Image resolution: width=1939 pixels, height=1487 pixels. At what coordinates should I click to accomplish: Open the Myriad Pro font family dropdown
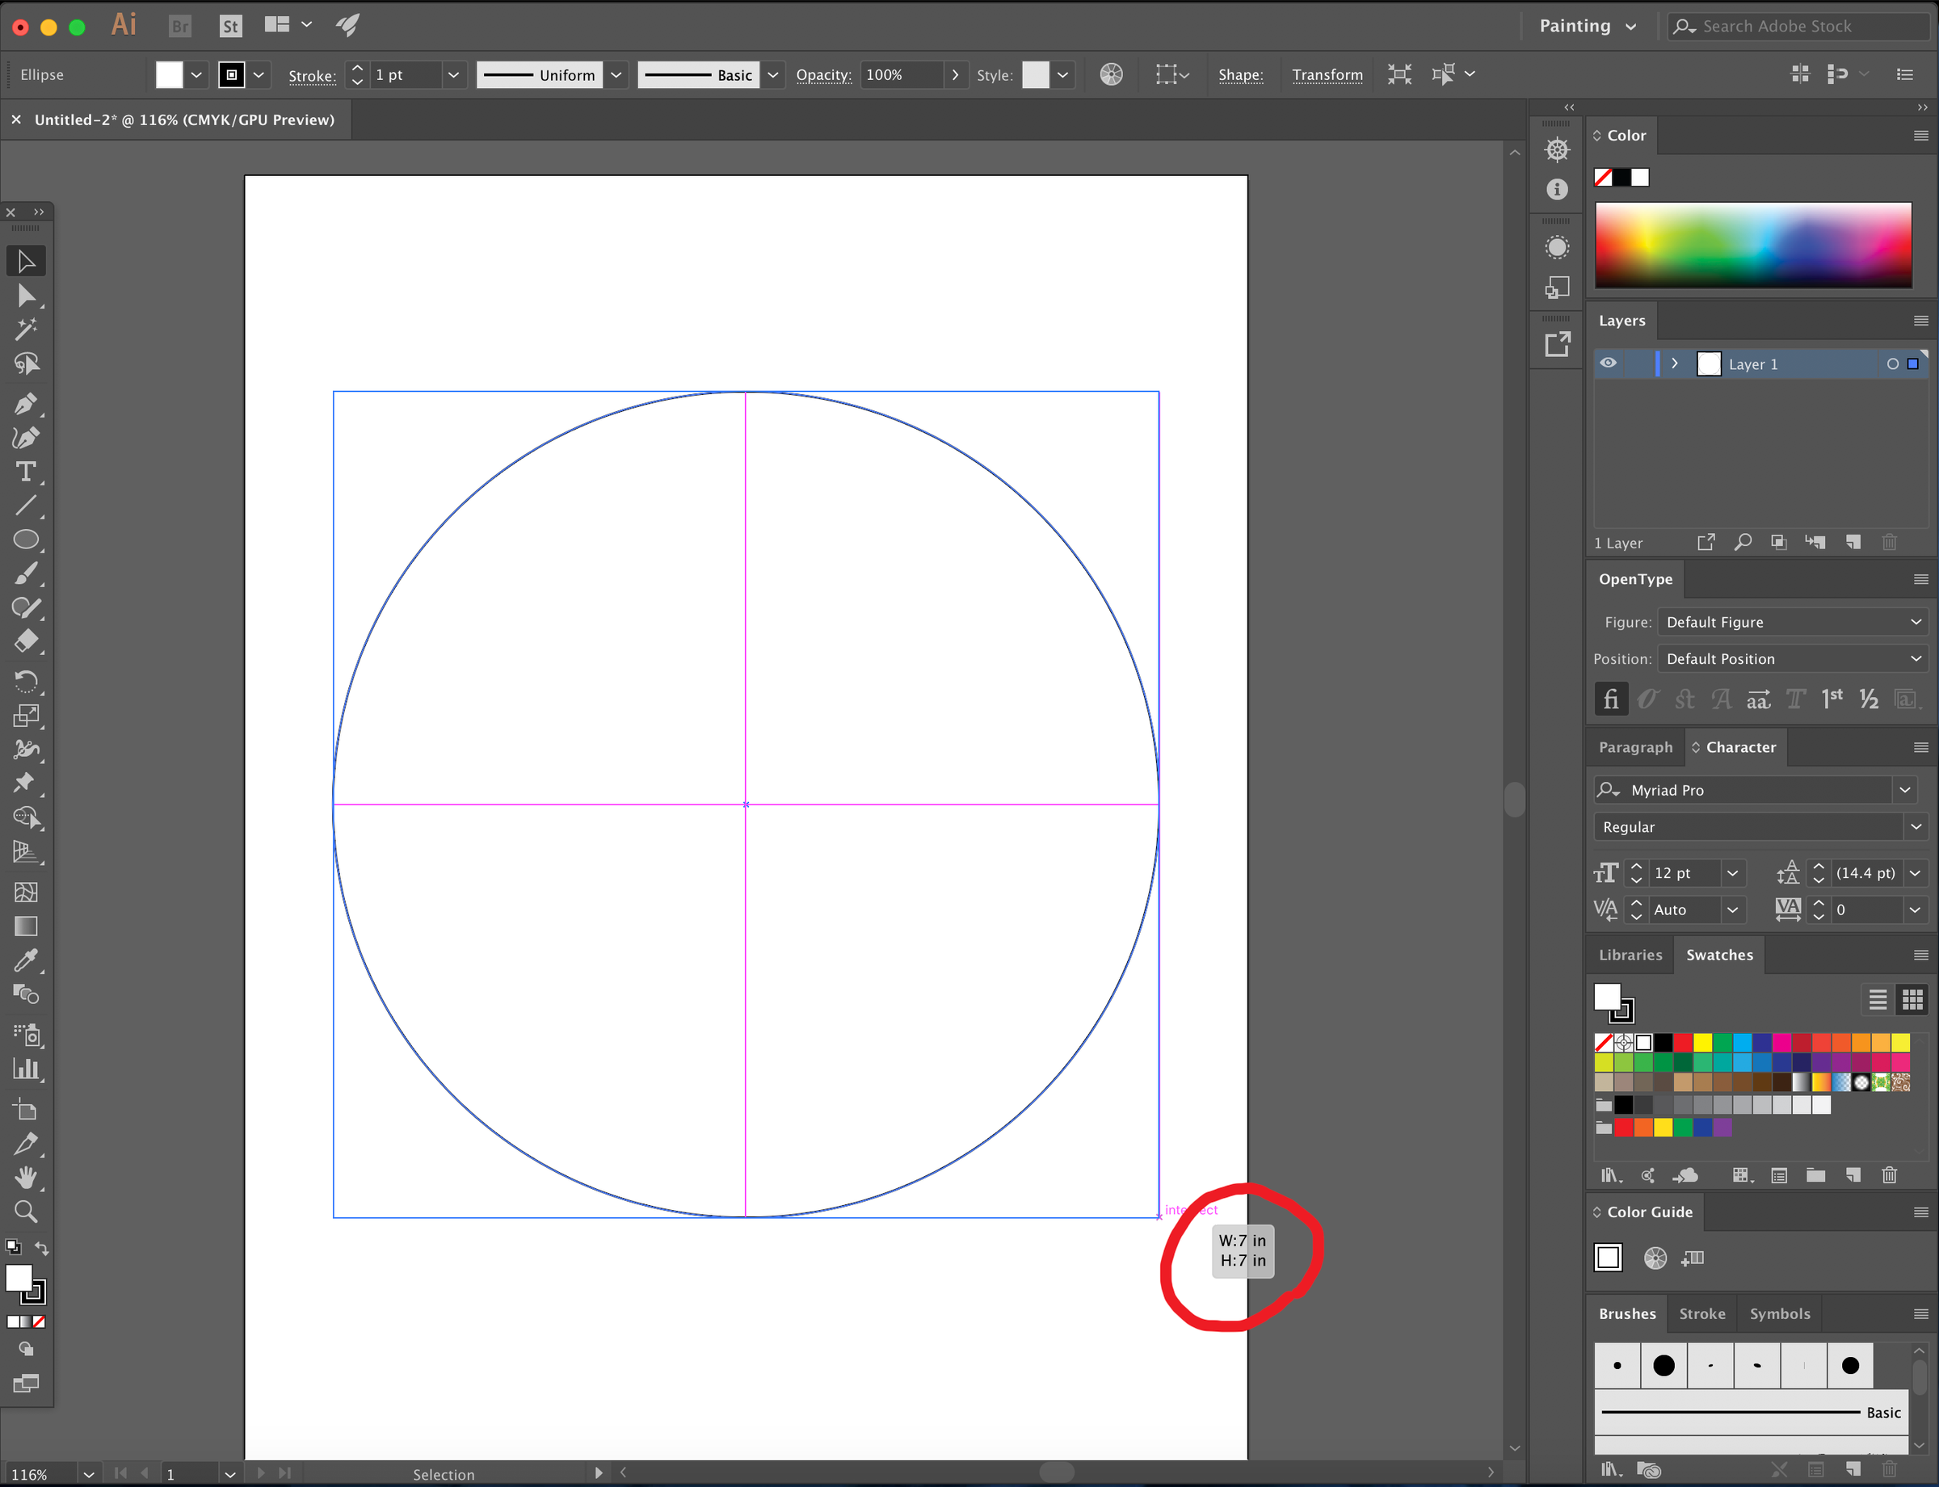(1904, 789)
